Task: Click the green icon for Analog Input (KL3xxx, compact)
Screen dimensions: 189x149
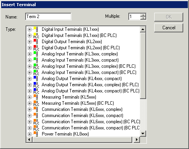Action: (36, 60)
